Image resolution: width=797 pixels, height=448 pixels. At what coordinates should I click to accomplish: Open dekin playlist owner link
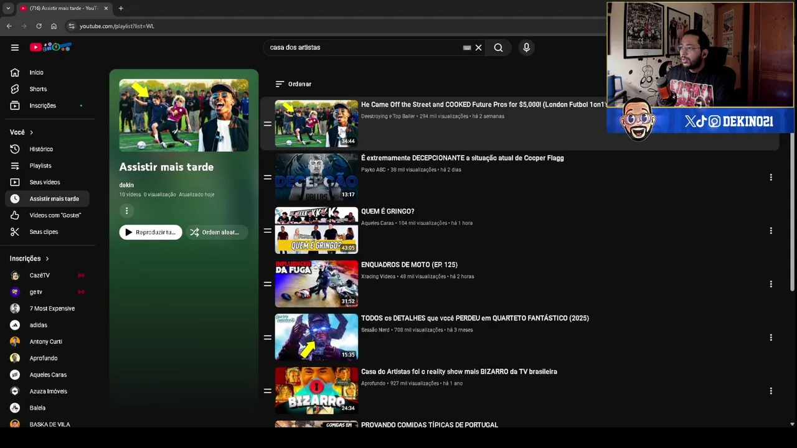126,185
